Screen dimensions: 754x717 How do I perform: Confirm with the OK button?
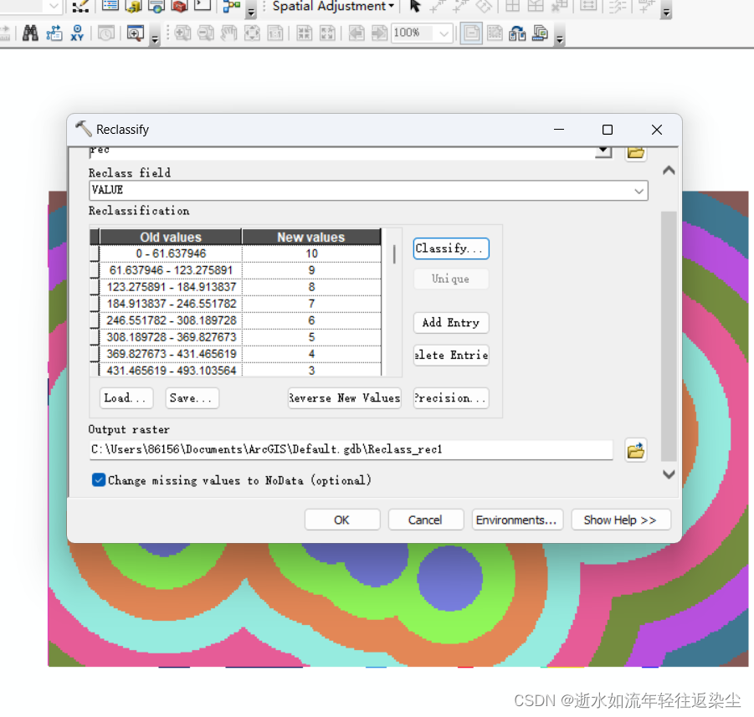[x=342, y=520]
